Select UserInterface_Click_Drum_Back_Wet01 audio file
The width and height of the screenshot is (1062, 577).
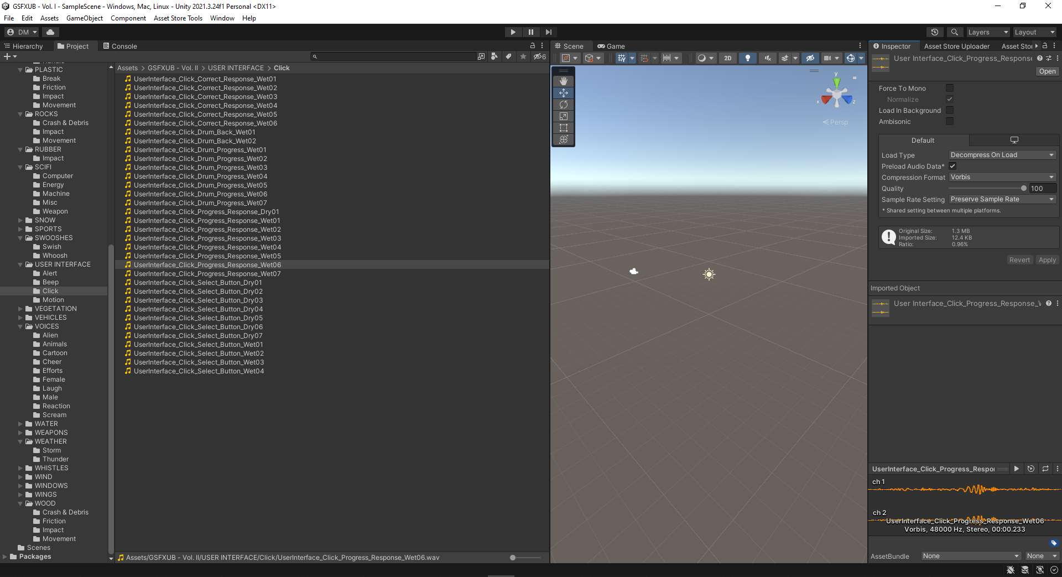point(194,132)
